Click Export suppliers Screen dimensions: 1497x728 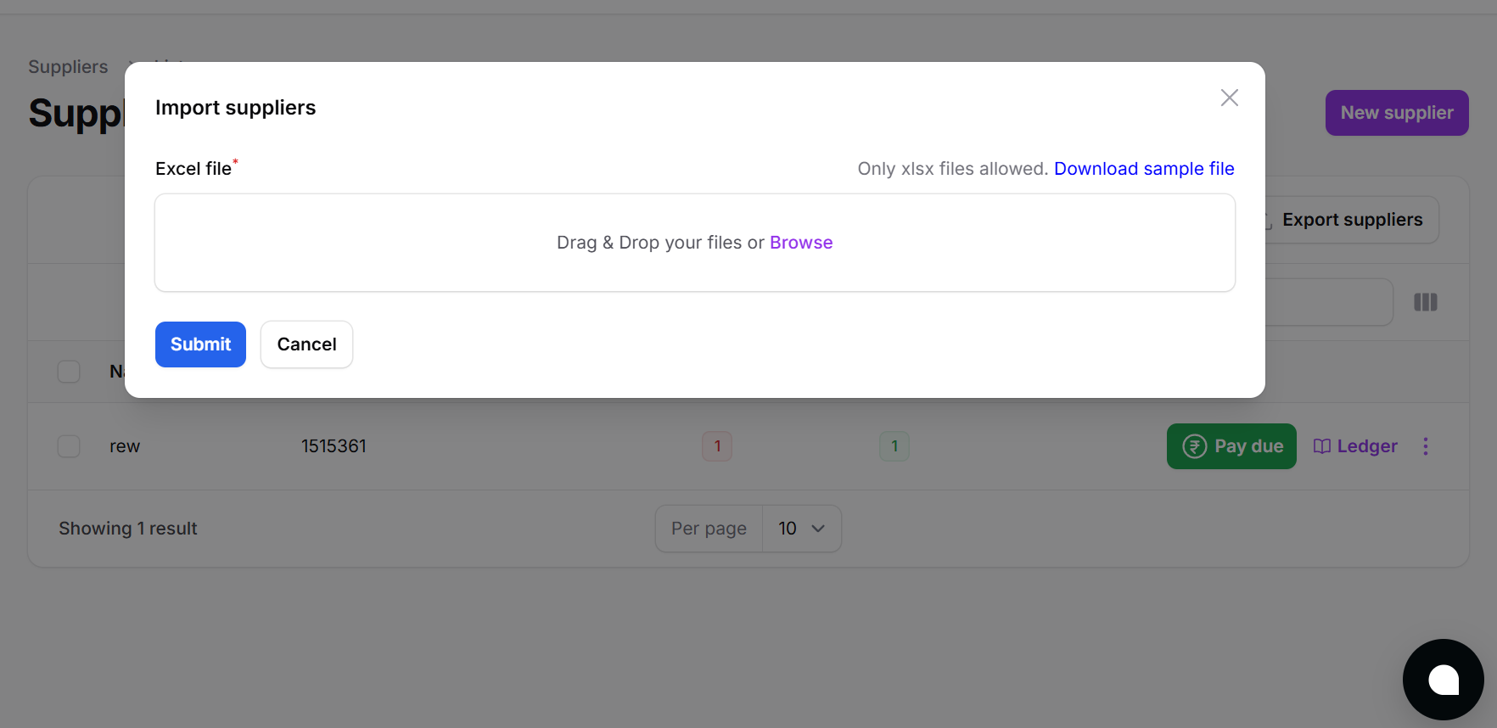coord(1351,220)
